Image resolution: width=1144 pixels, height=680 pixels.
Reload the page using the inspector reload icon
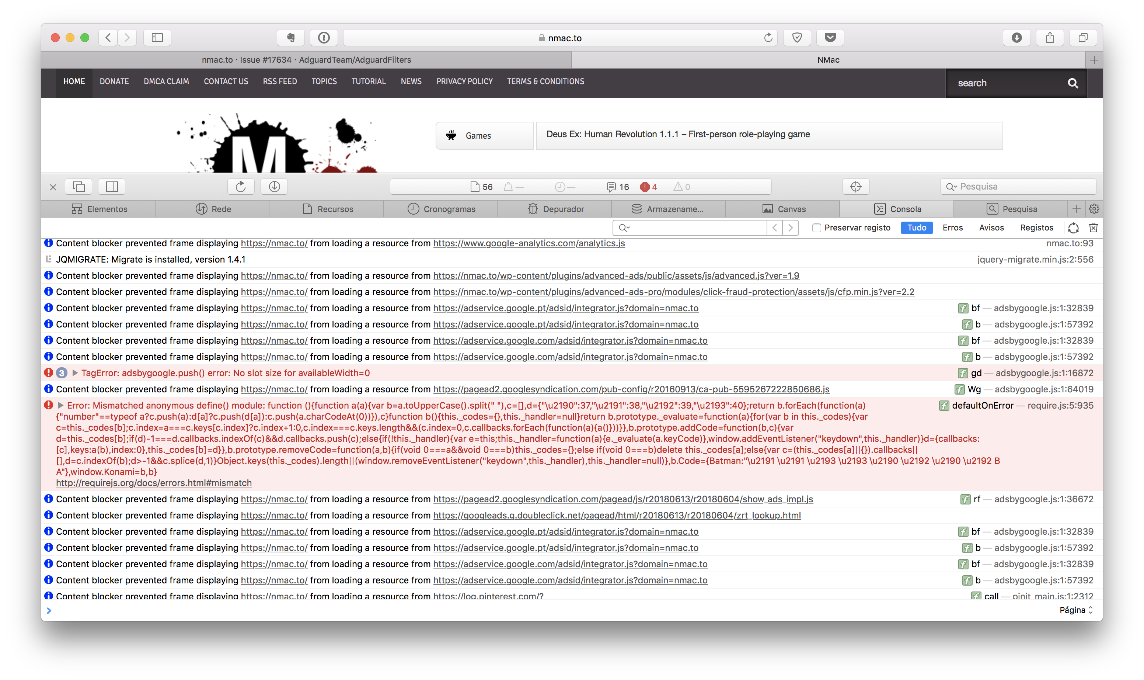240,187
